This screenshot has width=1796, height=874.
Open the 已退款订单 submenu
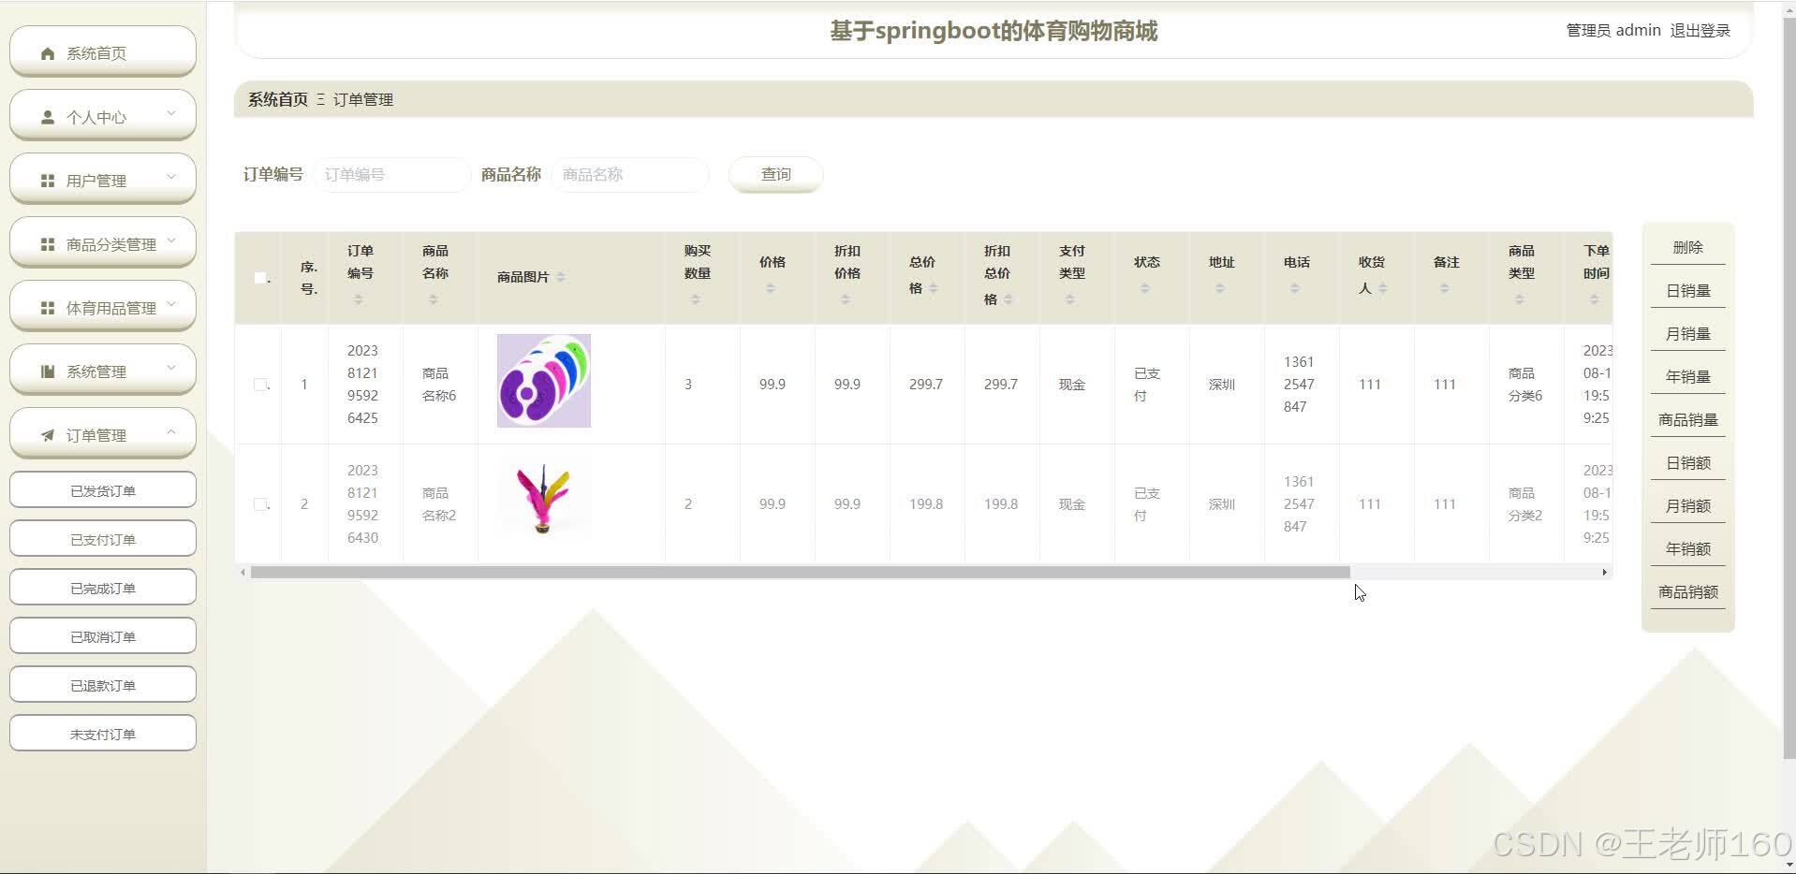[x=103, y=685]
